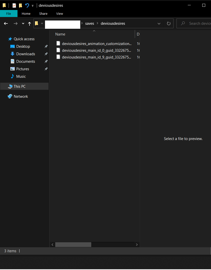Go back to previous folder
The width and height of the screenshot is (211, 270).
coord(6,23)
